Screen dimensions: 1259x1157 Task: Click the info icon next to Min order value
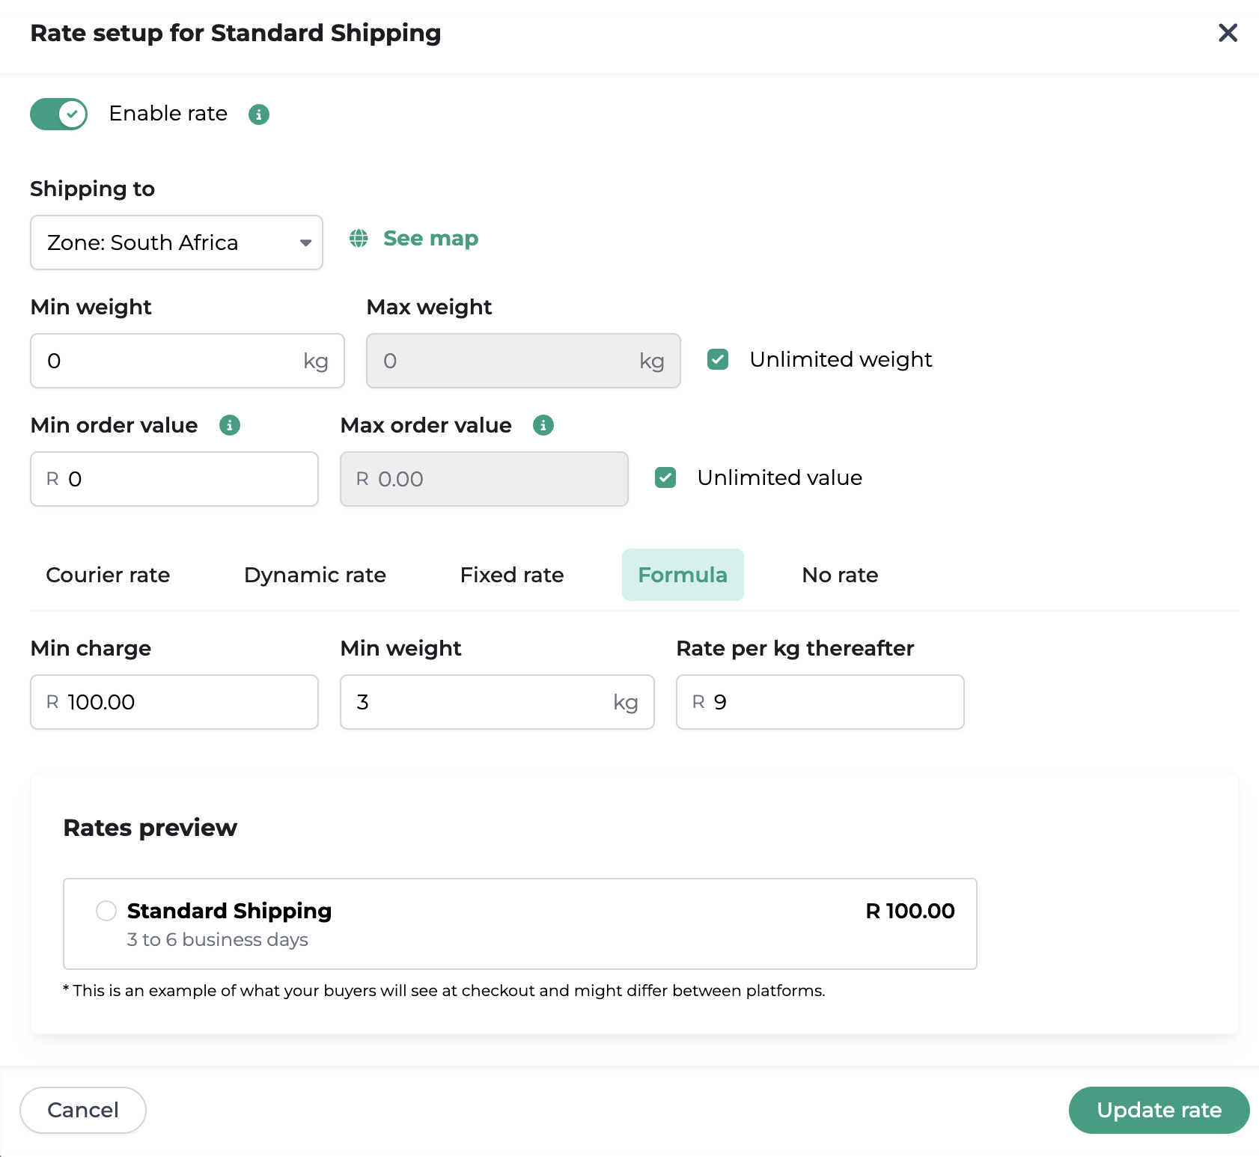[x=230, y=425]
